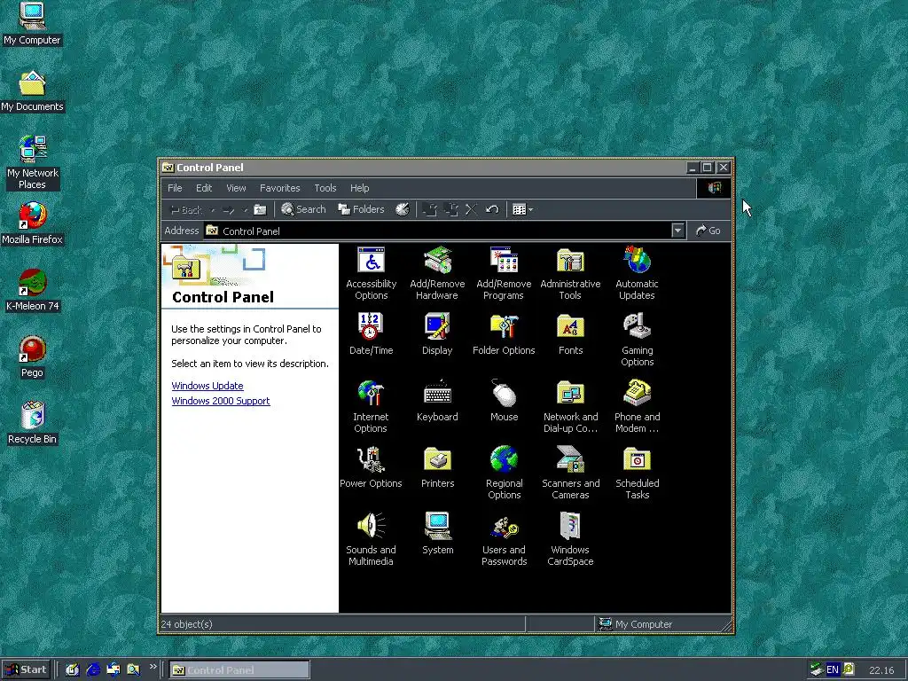
Task: Expand the Forward button history arrow
Action: [245, 209]
